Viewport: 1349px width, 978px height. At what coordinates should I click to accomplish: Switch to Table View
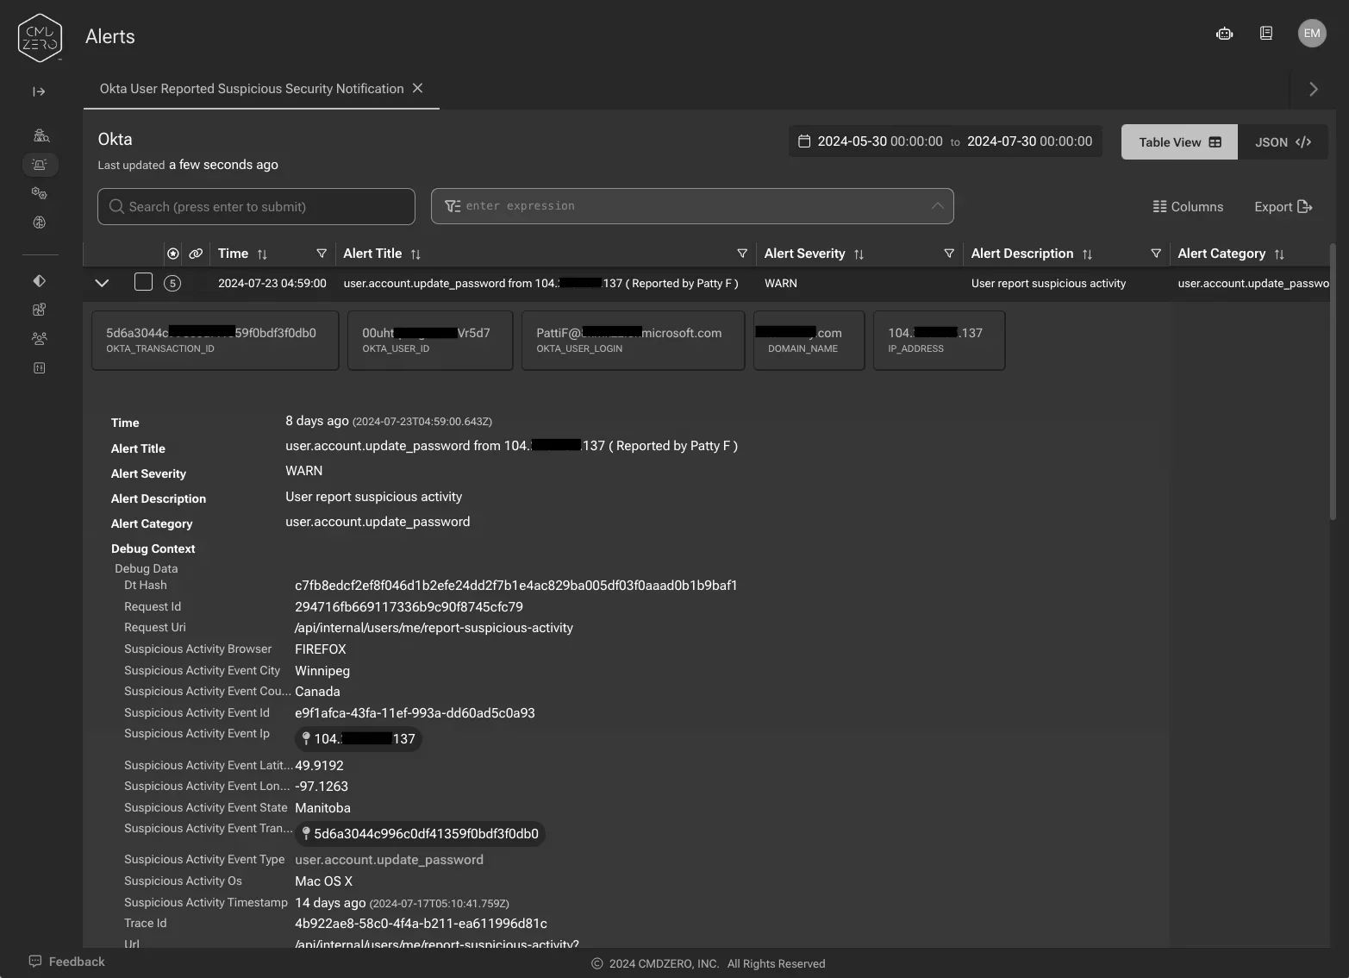pyautogui.click(x=1179, y=142)
